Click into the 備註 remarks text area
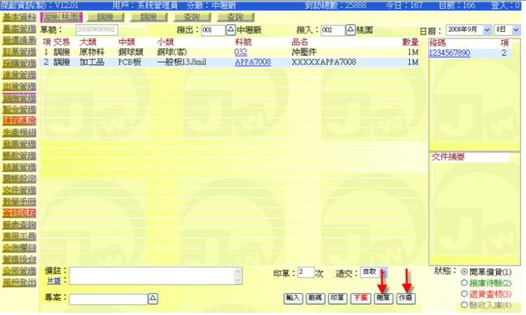Screen dimensions: 526x315 tap(155, 276)
